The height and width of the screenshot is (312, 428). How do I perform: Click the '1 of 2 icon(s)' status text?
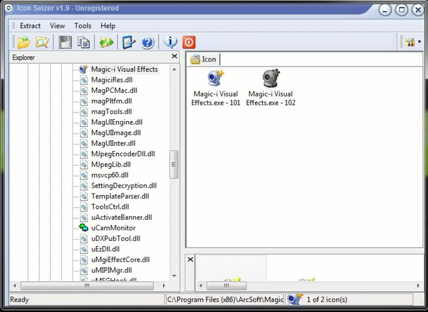[327, 300]
